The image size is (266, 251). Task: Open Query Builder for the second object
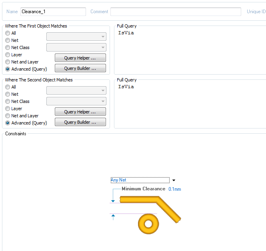click(x=80, y=122)
